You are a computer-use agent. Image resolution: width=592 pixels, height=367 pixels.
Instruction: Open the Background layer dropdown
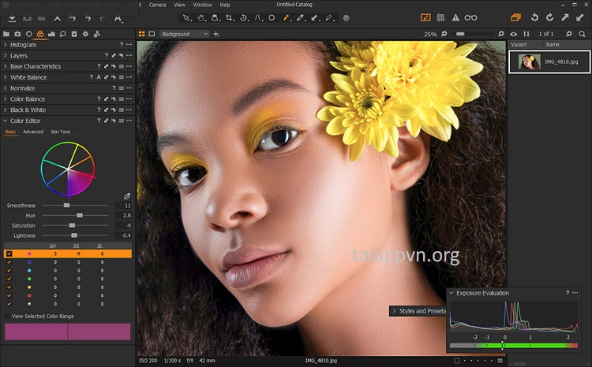(184, 34)
